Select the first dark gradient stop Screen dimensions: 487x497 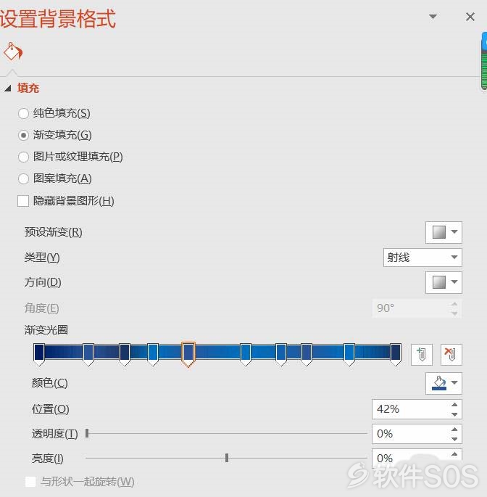point(39,354)
